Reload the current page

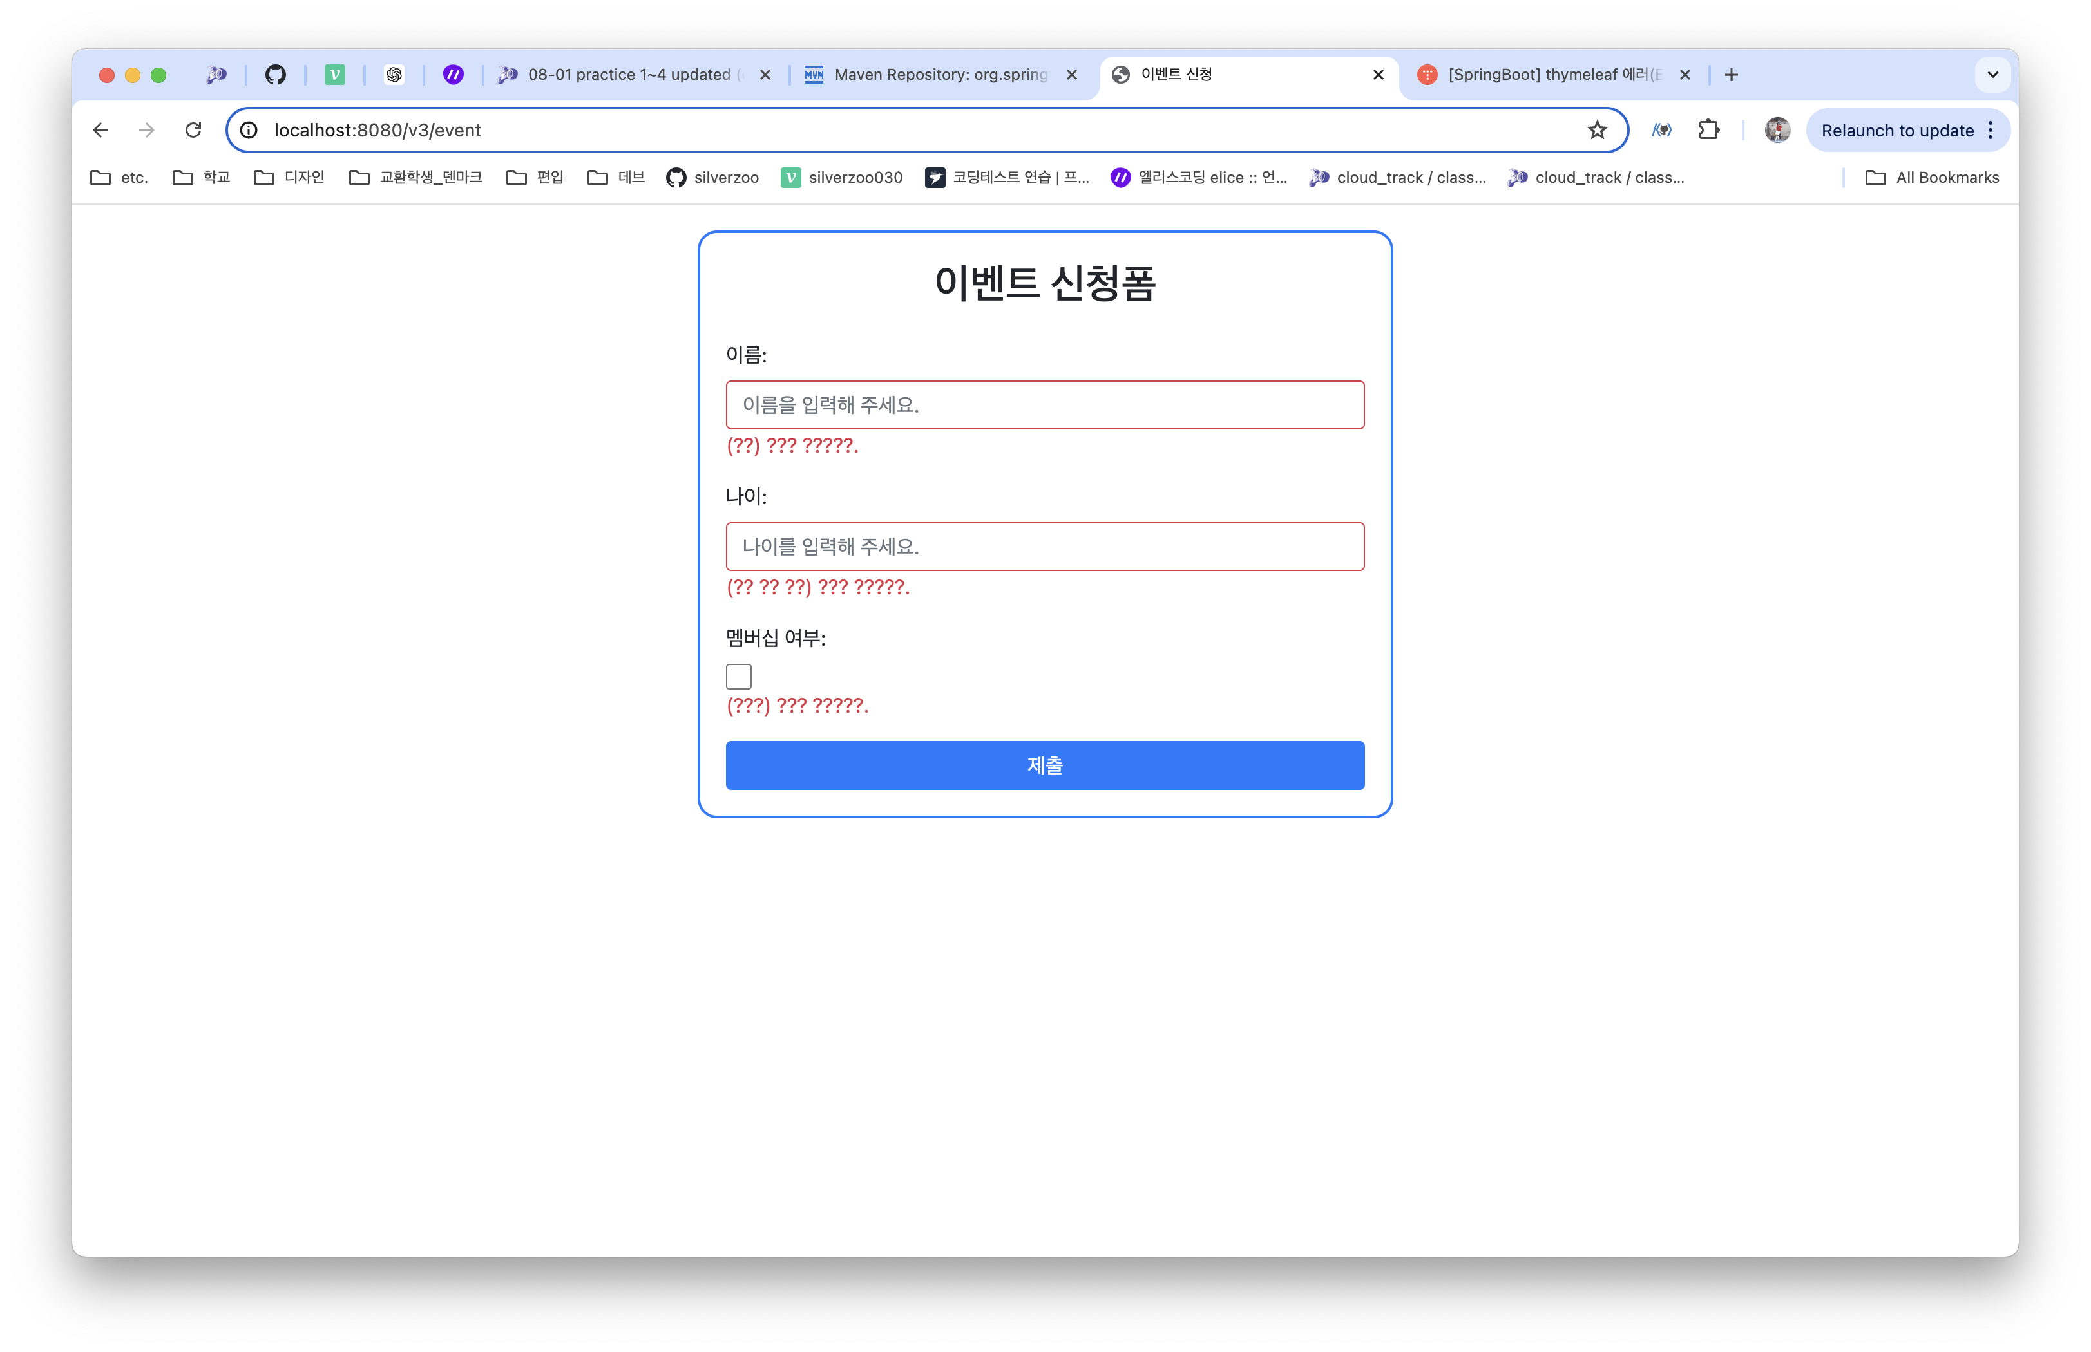coord(194,129)
